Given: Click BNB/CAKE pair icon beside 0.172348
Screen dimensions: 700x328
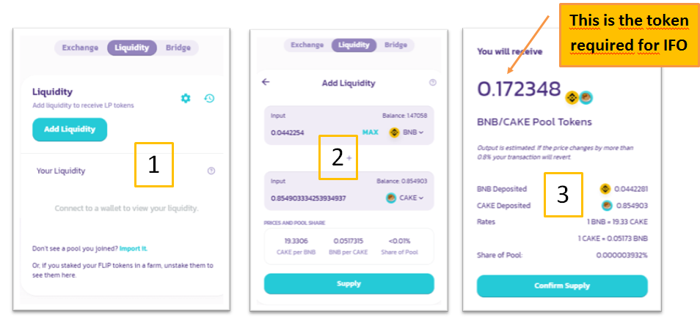Looking at the screenshot, I should [x=579, y=97].
